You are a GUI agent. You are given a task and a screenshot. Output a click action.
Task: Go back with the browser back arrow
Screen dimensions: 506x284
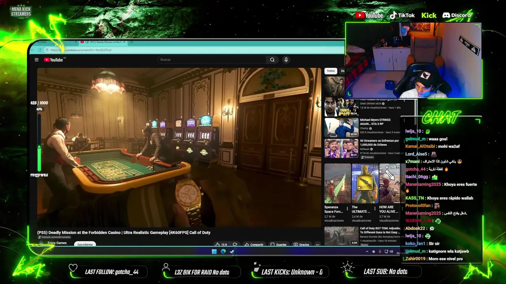[x=33, y=50]
